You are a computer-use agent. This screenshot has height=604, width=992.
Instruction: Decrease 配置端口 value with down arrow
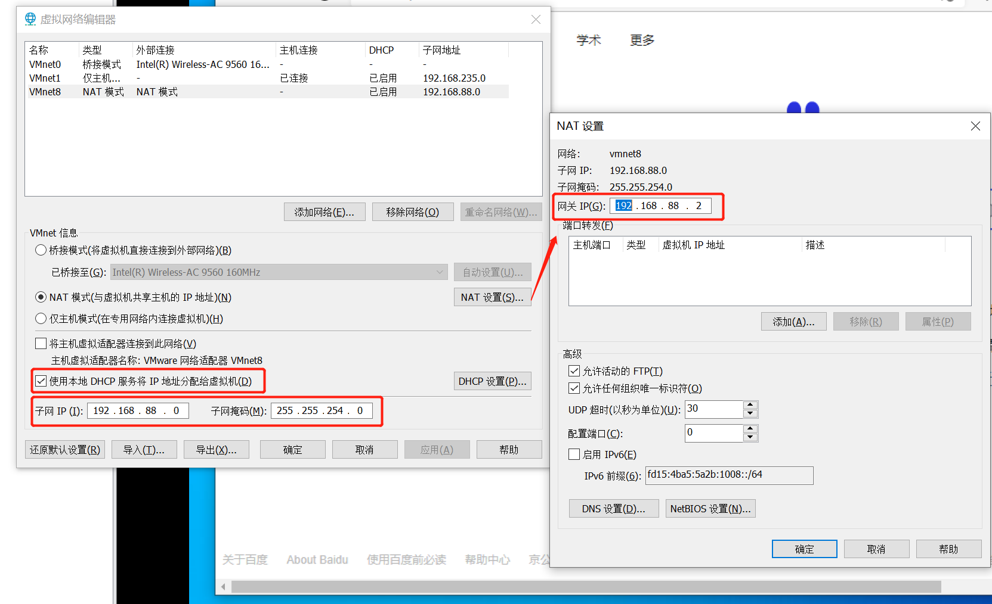click(751, 437)
